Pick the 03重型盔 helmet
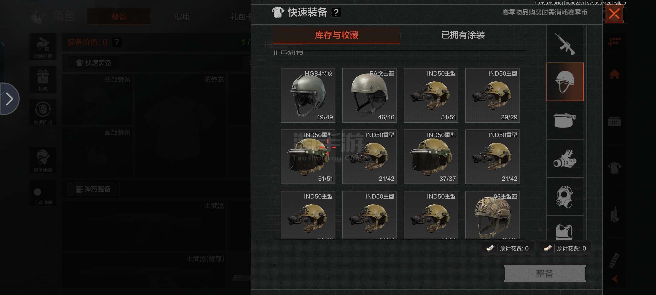 492,215
